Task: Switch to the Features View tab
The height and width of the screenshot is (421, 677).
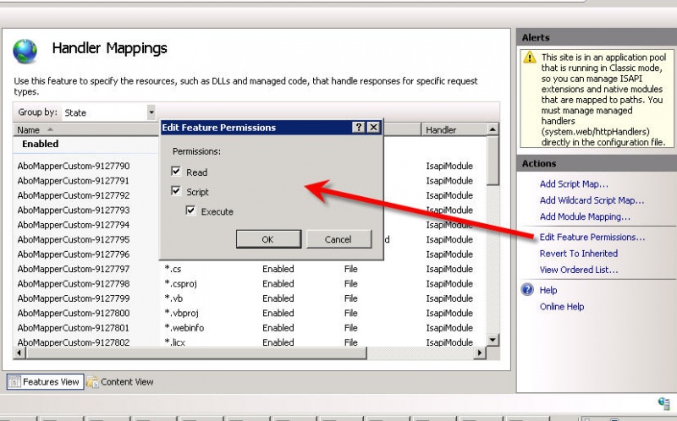Action: click(46, 382)
